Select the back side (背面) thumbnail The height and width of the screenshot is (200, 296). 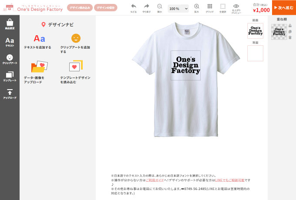(255, 53)
